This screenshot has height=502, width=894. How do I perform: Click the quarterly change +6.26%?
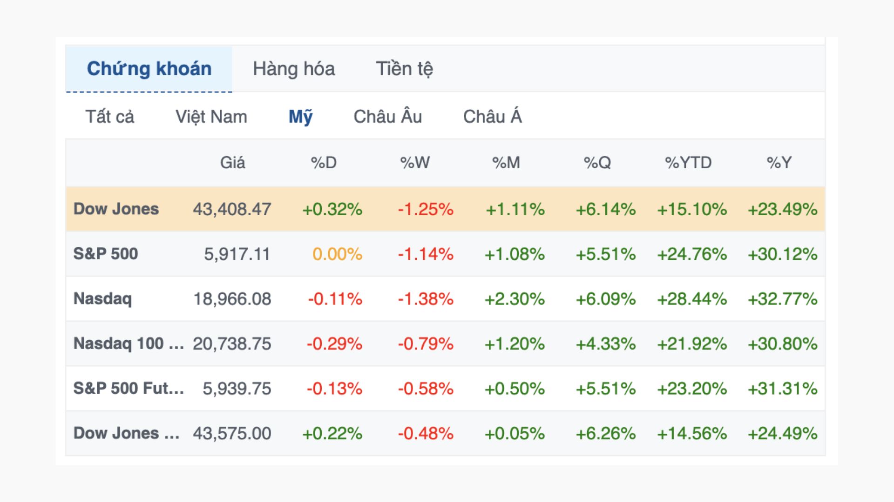606,434
